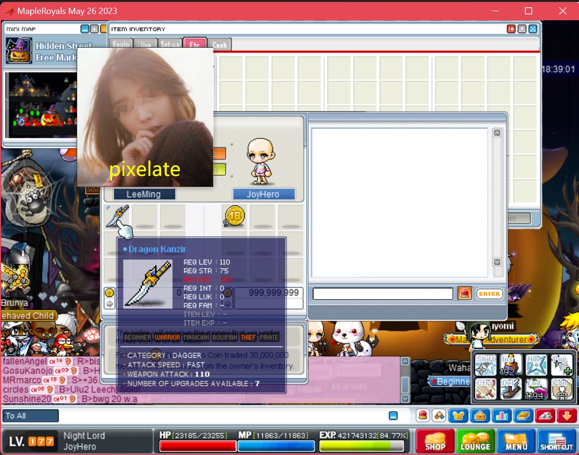
Task: Open the SHOP button
Action: coord(435,442)
